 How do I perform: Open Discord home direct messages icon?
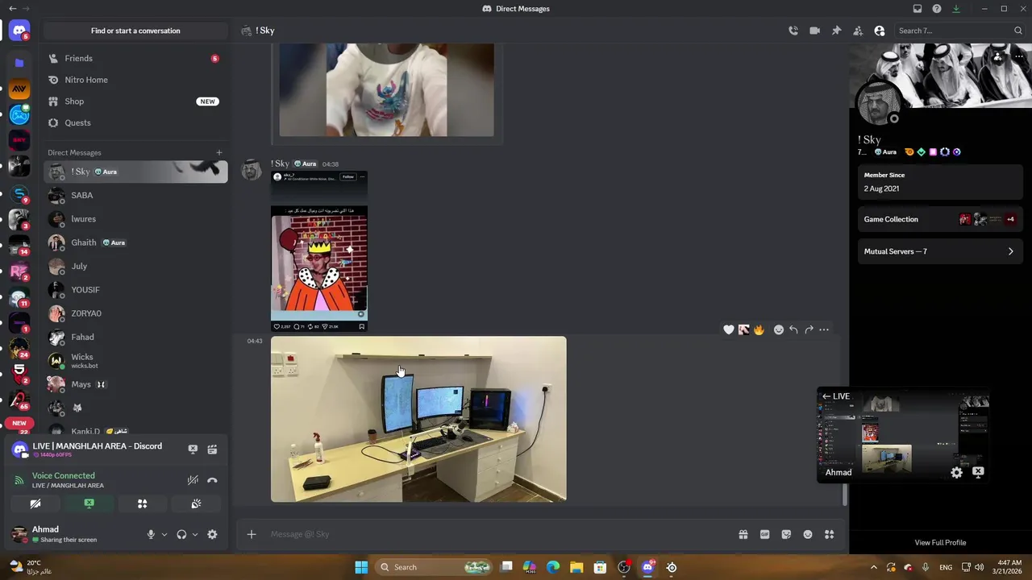(x=19, y=31)
